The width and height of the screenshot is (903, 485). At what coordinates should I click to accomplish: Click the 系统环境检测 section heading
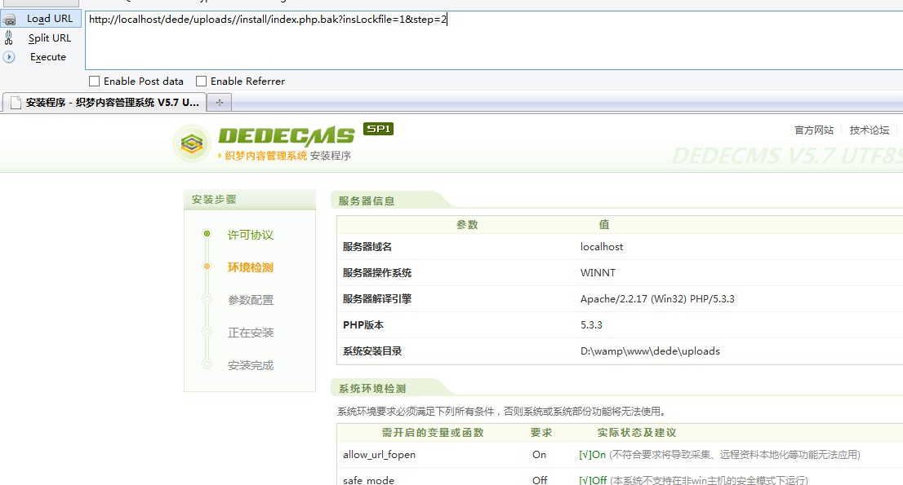click(x=372, y=389)
